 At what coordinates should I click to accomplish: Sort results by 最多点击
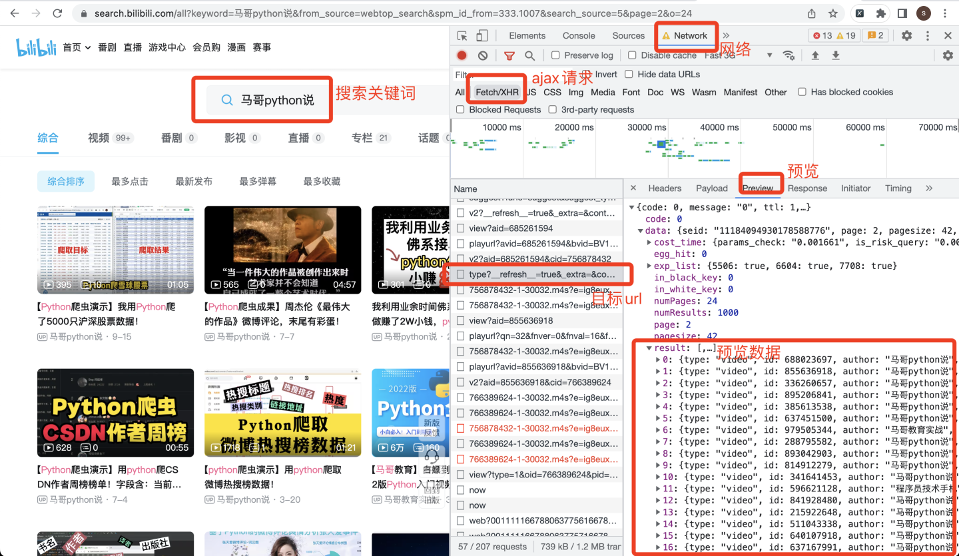click(130, 181)
